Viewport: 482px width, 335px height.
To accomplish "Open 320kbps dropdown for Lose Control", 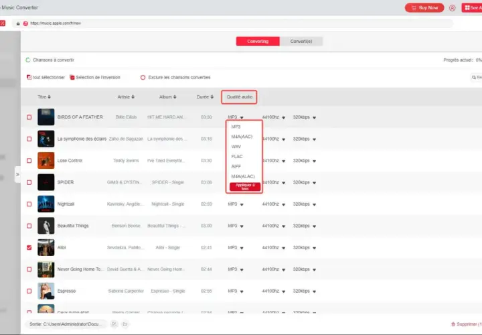I will point(305,161).
